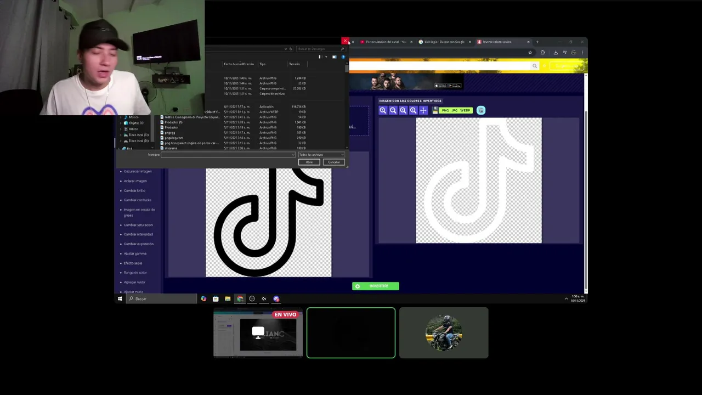Open Efecto sepia link
Screen dimensions: 702x395
133,263
